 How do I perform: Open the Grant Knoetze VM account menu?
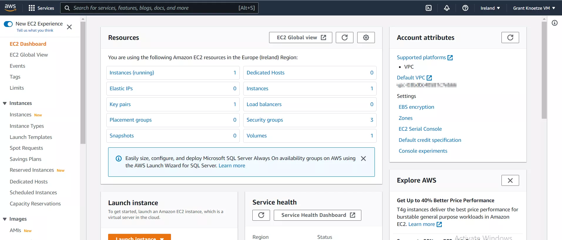[534, 8]
